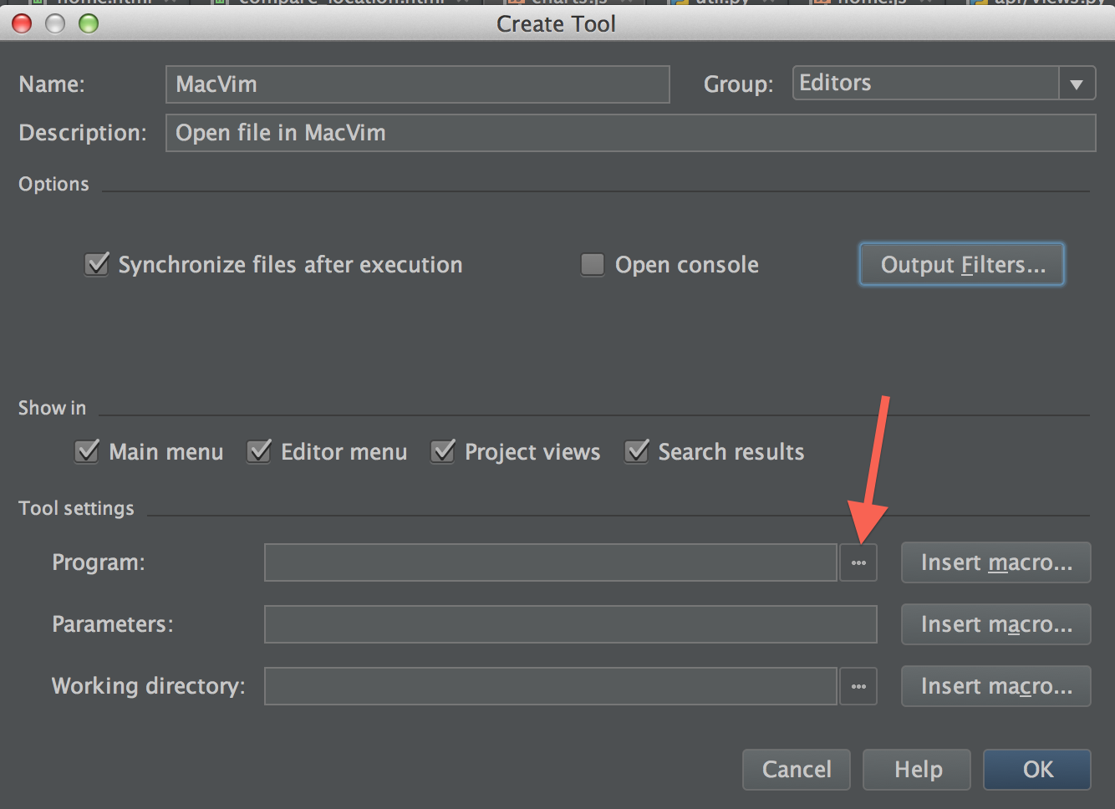
Task: Insert macro for Program field
Action: (x=996, y=562)
